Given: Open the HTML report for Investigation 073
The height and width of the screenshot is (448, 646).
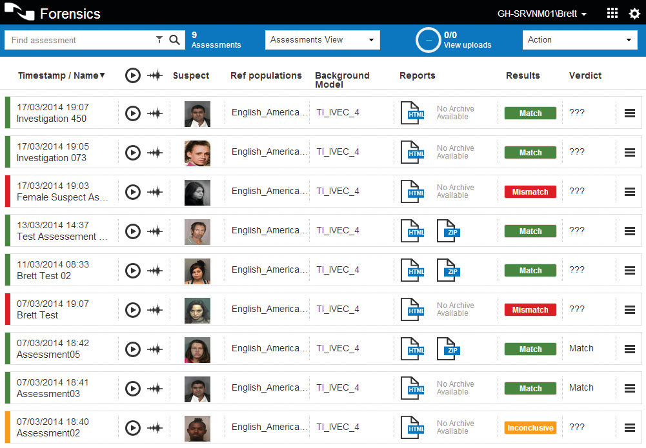Looking at the screenshot, I should [x=412, y=152].
